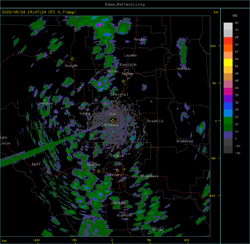Click the Ponoka city label
Screen dimensions: 250x244
tap(139, 39)
